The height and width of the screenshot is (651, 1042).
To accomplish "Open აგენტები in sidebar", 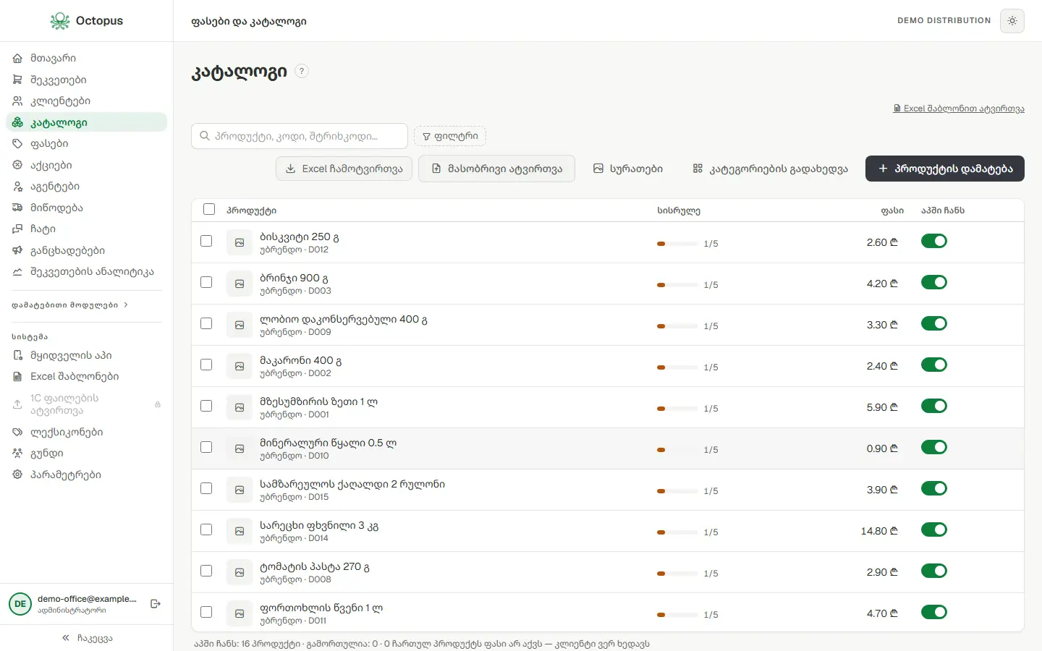I will [x=87, y=187].
